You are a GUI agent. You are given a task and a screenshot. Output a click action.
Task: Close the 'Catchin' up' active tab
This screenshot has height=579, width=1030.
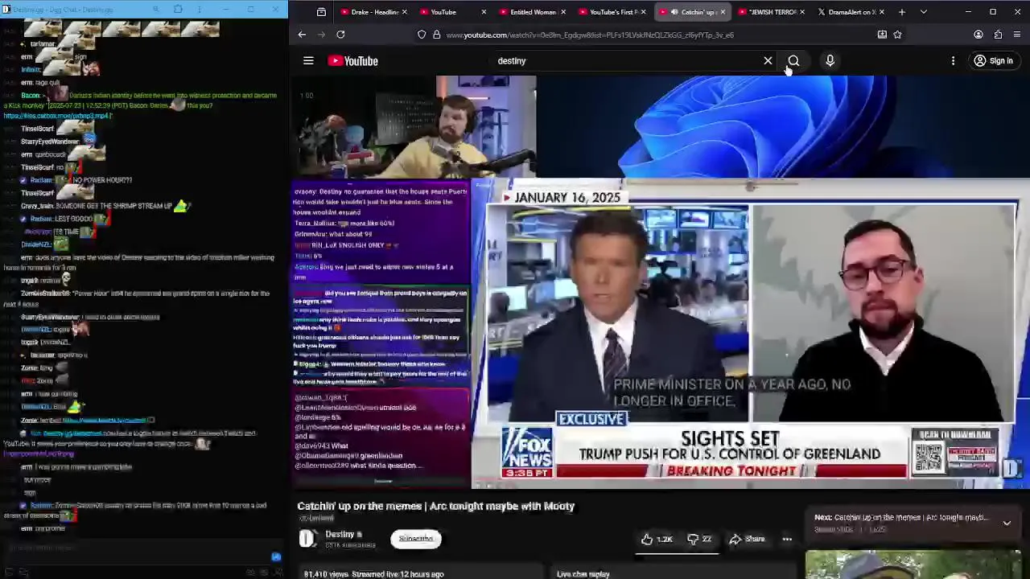722,12
